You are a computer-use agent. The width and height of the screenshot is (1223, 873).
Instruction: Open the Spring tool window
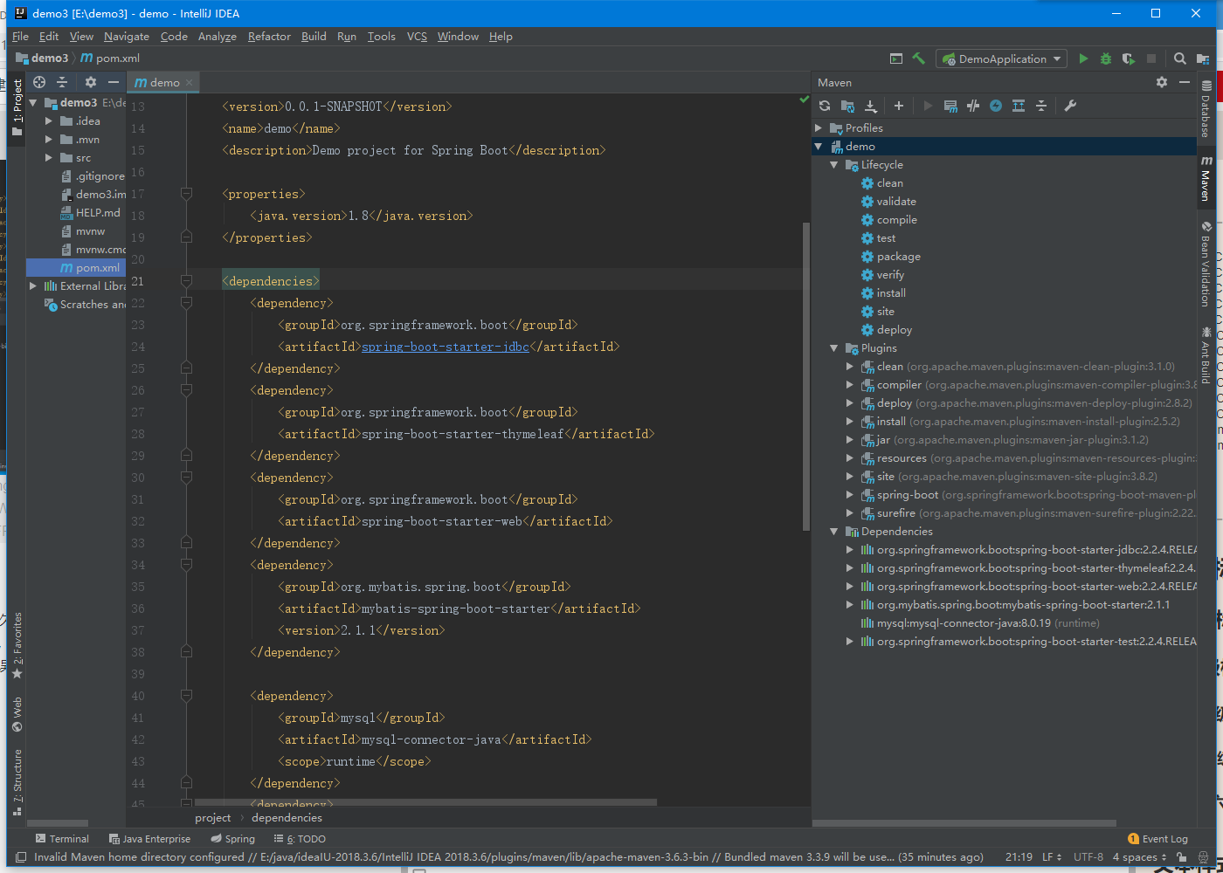click(x=233, y=838)
